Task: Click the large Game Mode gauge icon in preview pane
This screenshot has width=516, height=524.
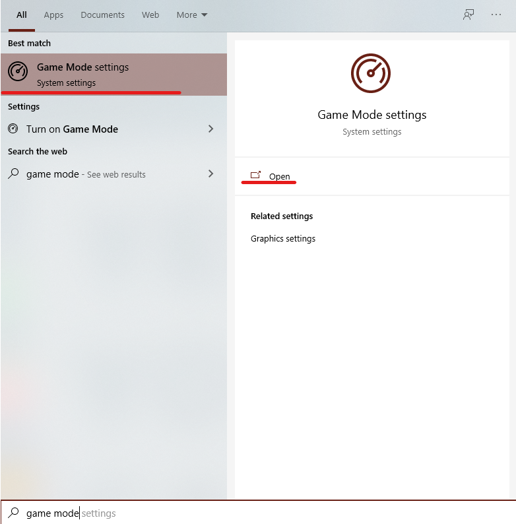Action: (x=371, y=73)
